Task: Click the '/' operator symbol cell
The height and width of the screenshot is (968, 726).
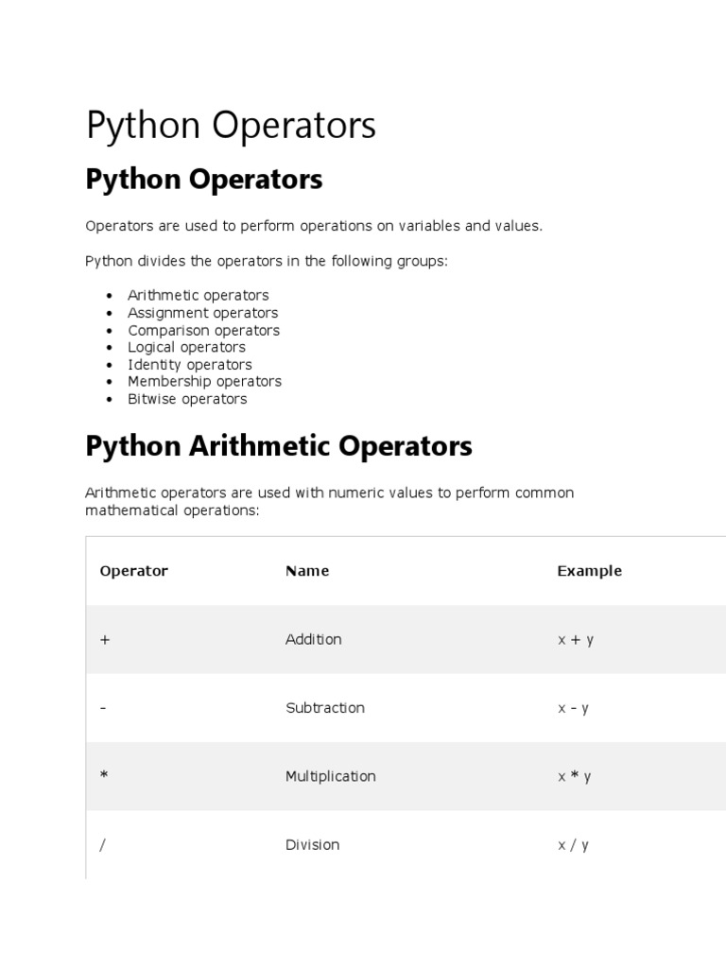Action: tap(102, 845)
